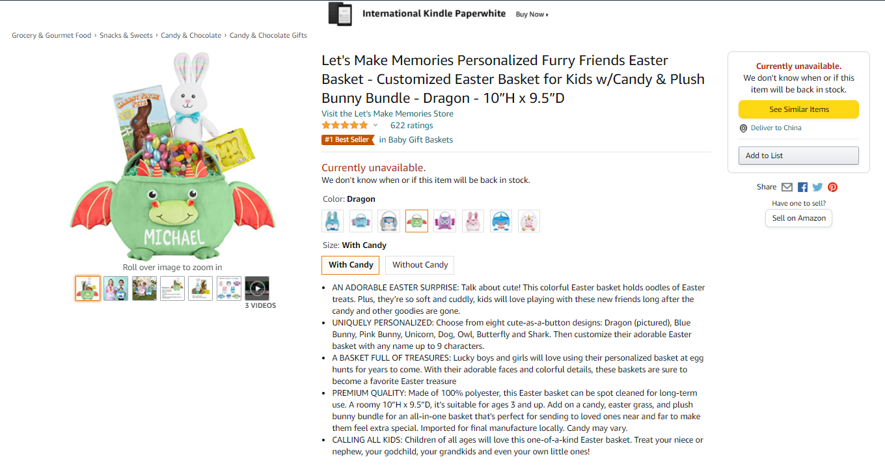The height and width of the screenshot is (470, 885).
Task: Click the Deliver to China location icon
Action: [743, 128]
